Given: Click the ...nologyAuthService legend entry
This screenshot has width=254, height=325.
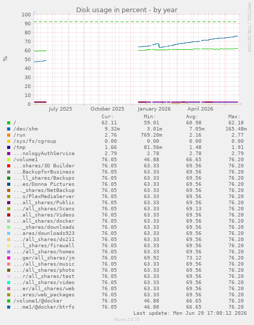Looking at the screenshot, I should click(x=44, y=154).
